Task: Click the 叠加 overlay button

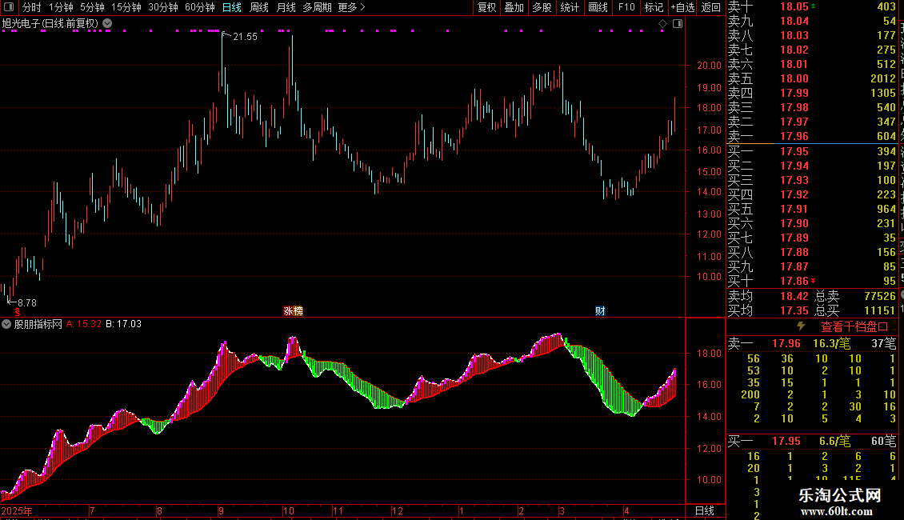Action: [x=514, y=7]
